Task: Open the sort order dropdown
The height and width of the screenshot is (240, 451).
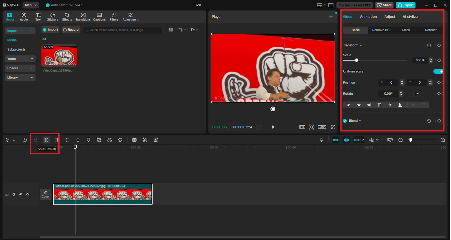Action: (x=182, y=30)
